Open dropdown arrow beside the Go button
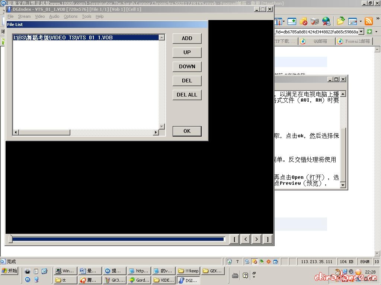This screenshot has width=381, height=285. [377, 32]
